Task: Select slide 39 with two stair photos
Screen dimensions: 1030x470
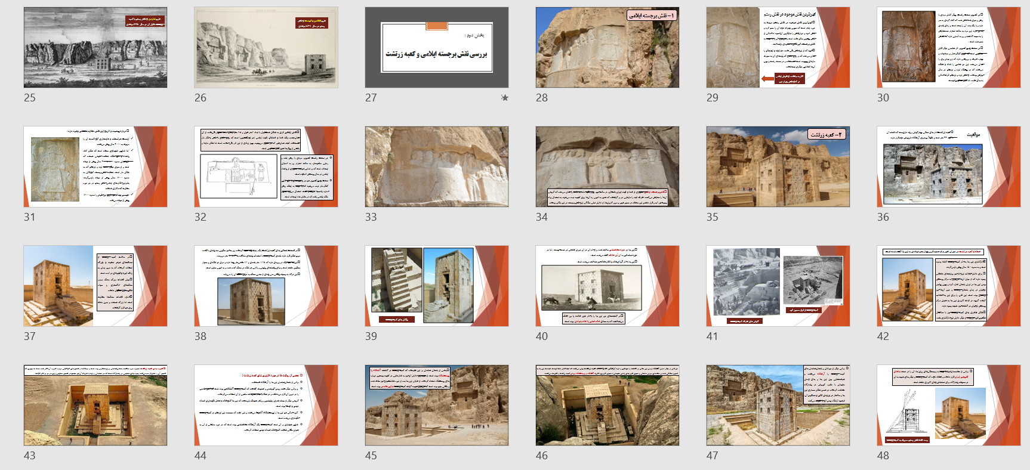Action: [x=437, y=286]
